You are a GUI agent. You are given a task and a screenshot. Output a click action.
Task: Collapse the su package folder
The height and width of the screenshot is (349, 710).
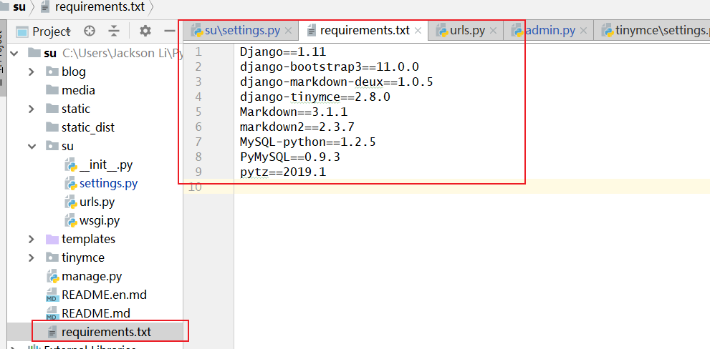tap(32, 146)
